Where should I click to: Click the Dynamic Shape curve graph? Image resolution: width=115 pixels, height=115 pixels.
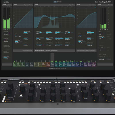[x=23, y=17]
